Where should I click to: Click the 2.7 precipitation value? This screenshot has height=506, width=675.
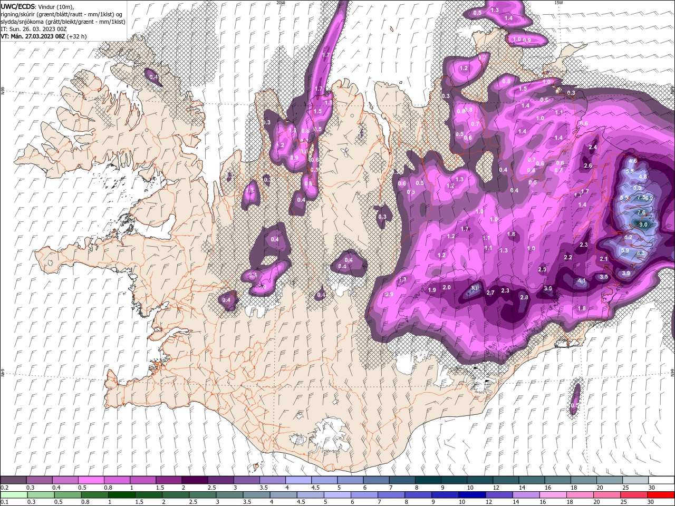coord(490,293)
